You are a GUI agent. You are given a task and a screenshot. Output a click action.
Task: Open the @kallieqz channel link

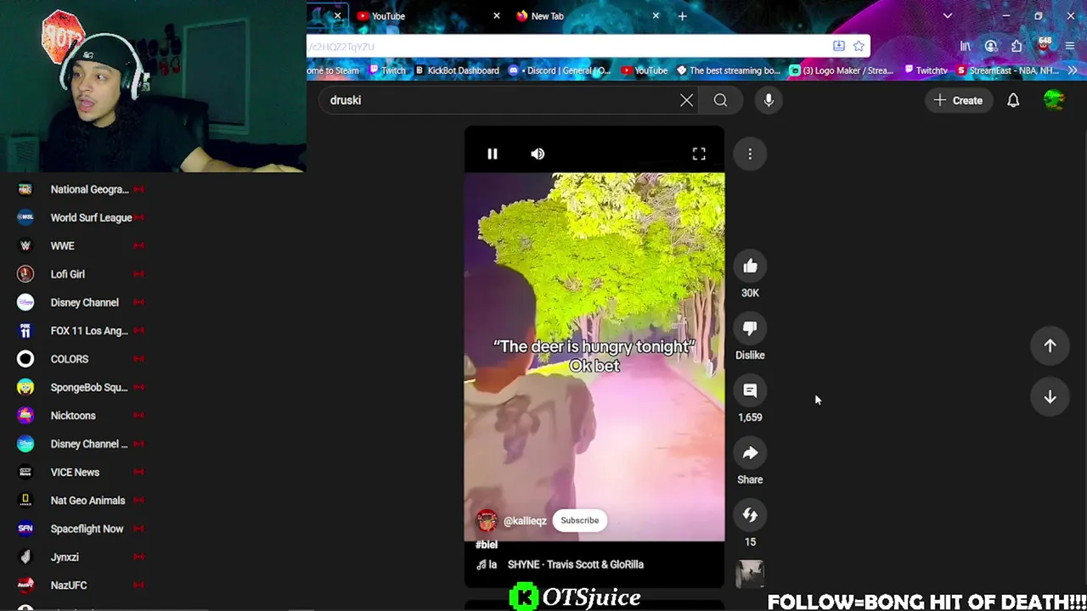525,521
